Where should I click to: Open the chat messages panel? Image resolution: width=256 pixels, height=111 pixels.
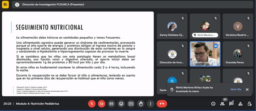(231, 104)
